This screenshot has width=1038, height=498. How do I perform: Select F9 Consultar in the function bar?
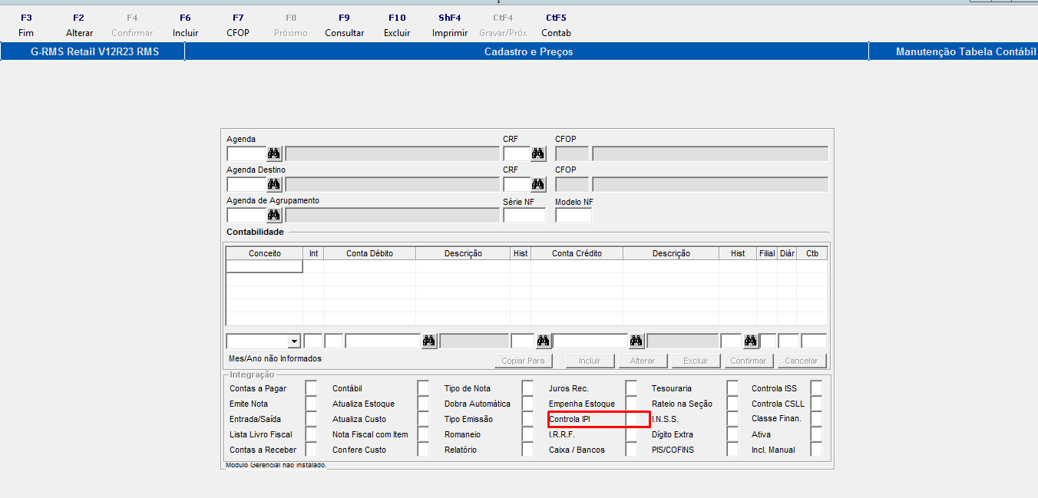click(344, 25)
